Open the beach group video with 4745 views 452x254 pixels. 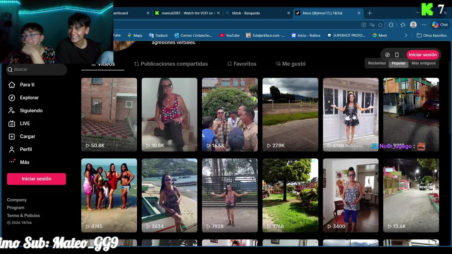click(109, 195)
